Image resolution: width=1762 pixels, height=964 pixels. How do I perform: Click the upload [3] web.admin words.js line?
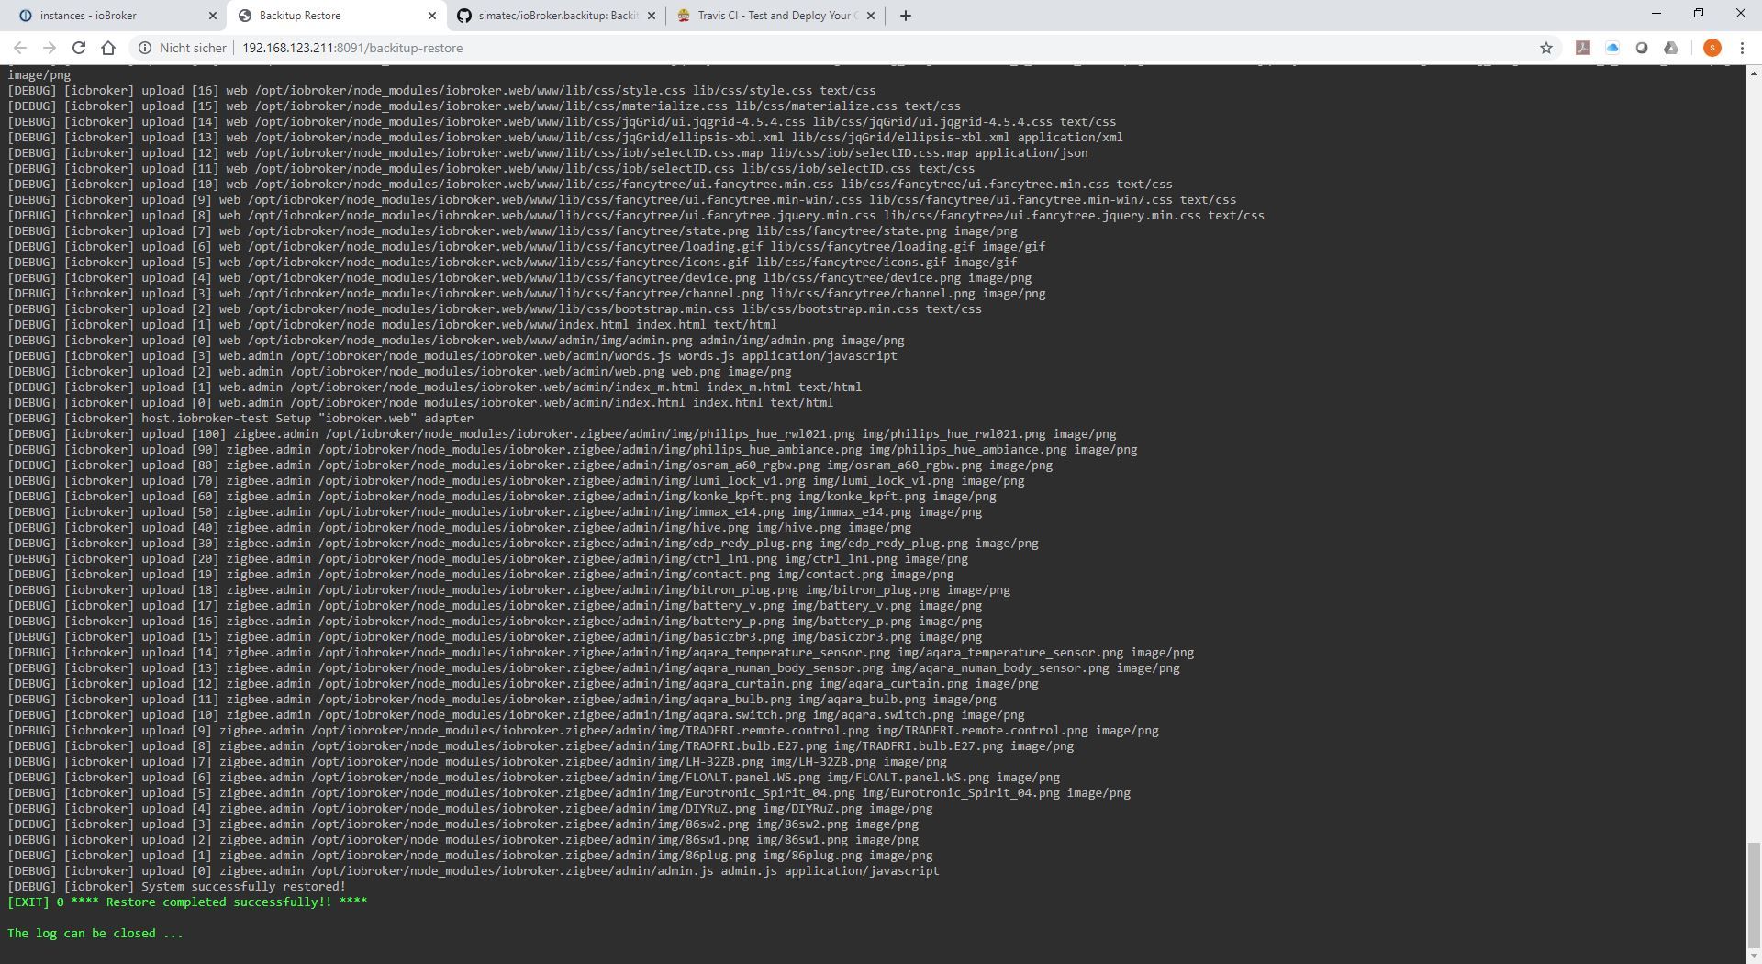pyautogui.click(x=452, y=355)
